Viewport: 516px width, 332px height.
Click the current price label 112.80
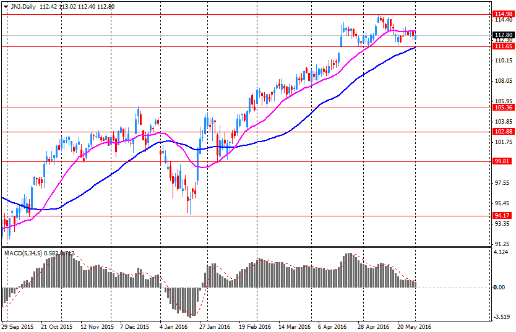point(504,35)
